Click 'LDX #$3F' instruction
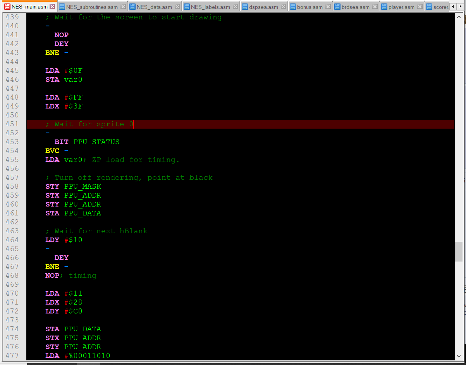 (x=64, y=106)
